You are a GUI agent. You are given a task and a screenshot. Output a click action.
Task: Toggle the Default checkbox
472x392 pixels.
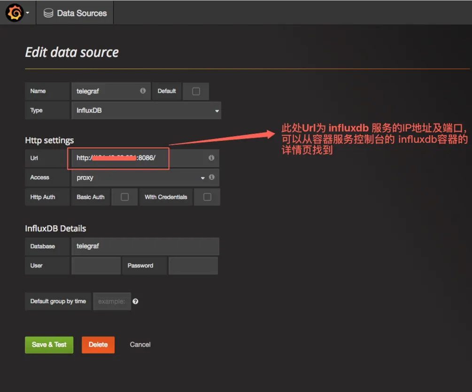[x=196, y=91]
